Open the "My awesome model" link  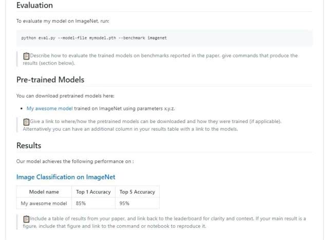coord(50,109)
